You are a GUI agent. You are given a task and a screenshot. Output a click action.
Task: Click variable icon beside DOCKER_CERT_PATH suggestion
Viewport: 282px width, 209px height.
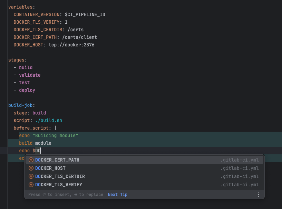tap(31, 160)
